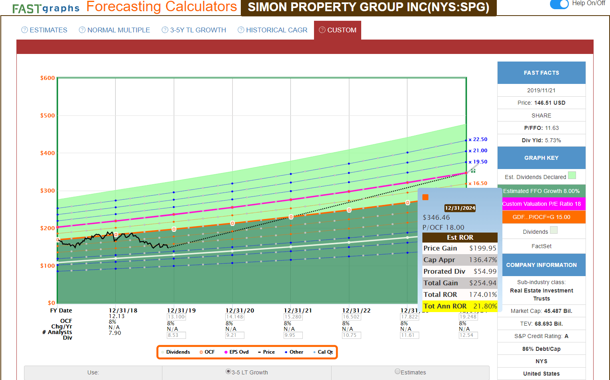The height and width of the screenshot is (380, 610).
Task: Open the ESTIMATES tab
Action: pos(44,30)
